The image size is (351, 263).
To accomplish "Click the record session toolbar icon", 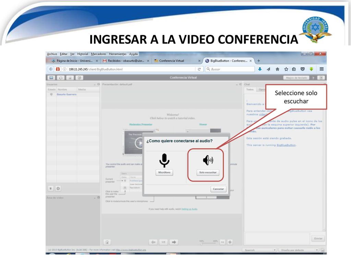I will pyautogui.click(x=79, y=78).
